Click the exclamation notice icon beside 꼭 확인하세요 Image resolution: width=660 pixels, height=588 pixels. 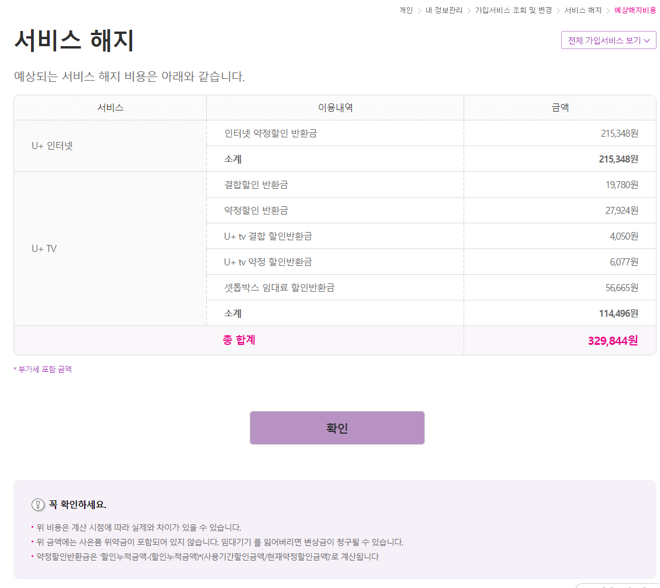[x=38, y=504]
